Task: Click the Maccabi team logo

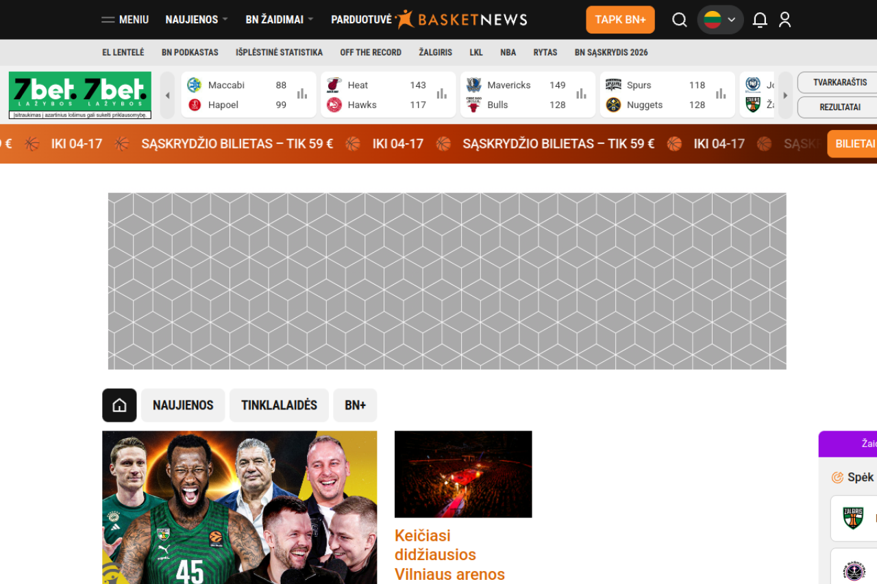Action: 195,85
